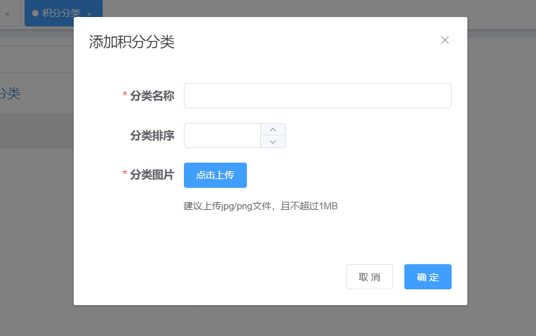The height and width of the screenshot is (336, 536).
Task: Click the 分类名称 input field
Action: click(x=317, y=96)
